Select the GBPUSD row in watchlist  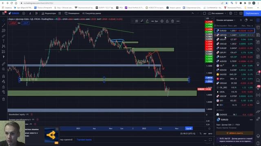pos(234,35)
